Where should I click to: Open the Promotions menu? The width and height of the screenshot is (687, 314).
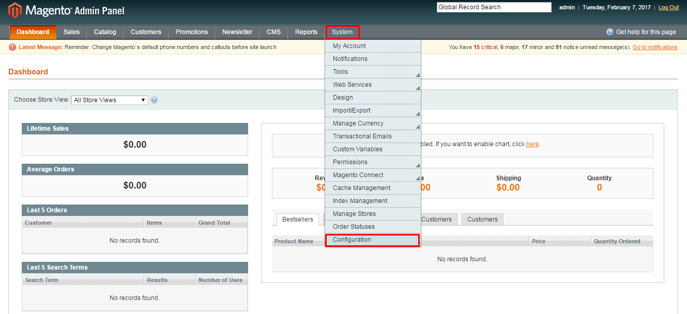point(192,32)
